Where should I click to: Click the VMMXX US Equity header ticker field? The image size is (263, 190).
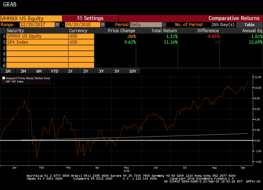(x=31, y=18)
